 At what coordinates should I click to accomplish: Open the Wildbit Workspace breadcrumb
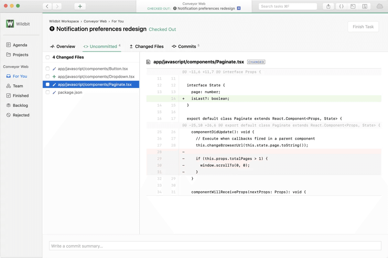[x=64, y=21]
